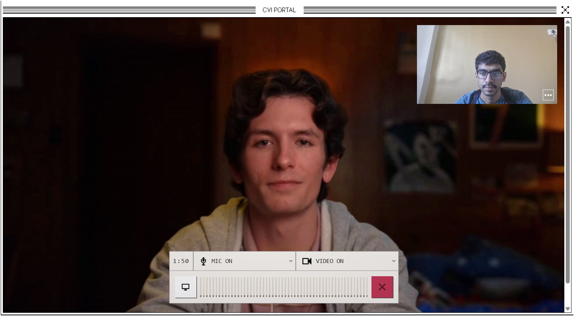This screenshot has width=574, height=316.
Task: End the call with the red X button
Action: [382, 287]
